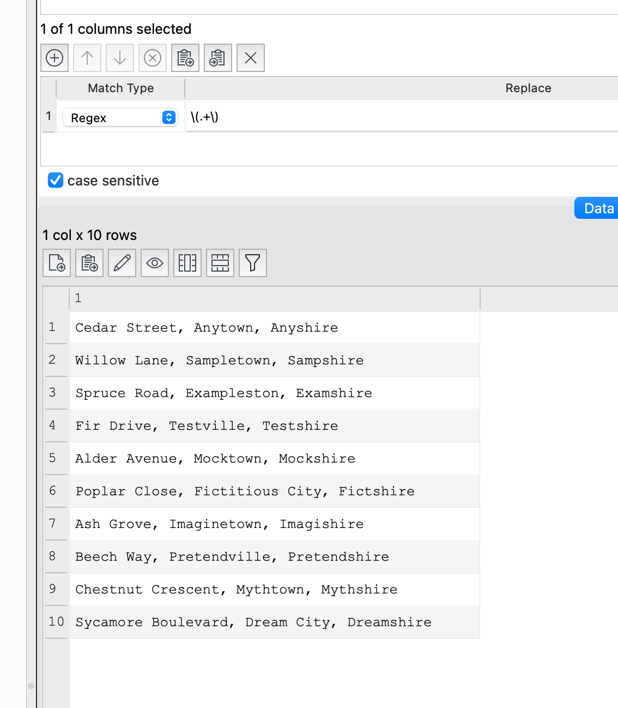
Task: Open the Regex match type dropdown
Action: (x=120, y=118)
